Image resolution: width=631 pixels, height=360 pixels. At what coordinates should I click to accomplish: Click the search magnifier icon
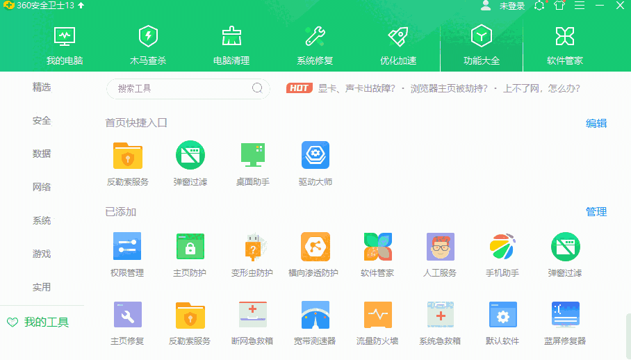pos(257,88)
